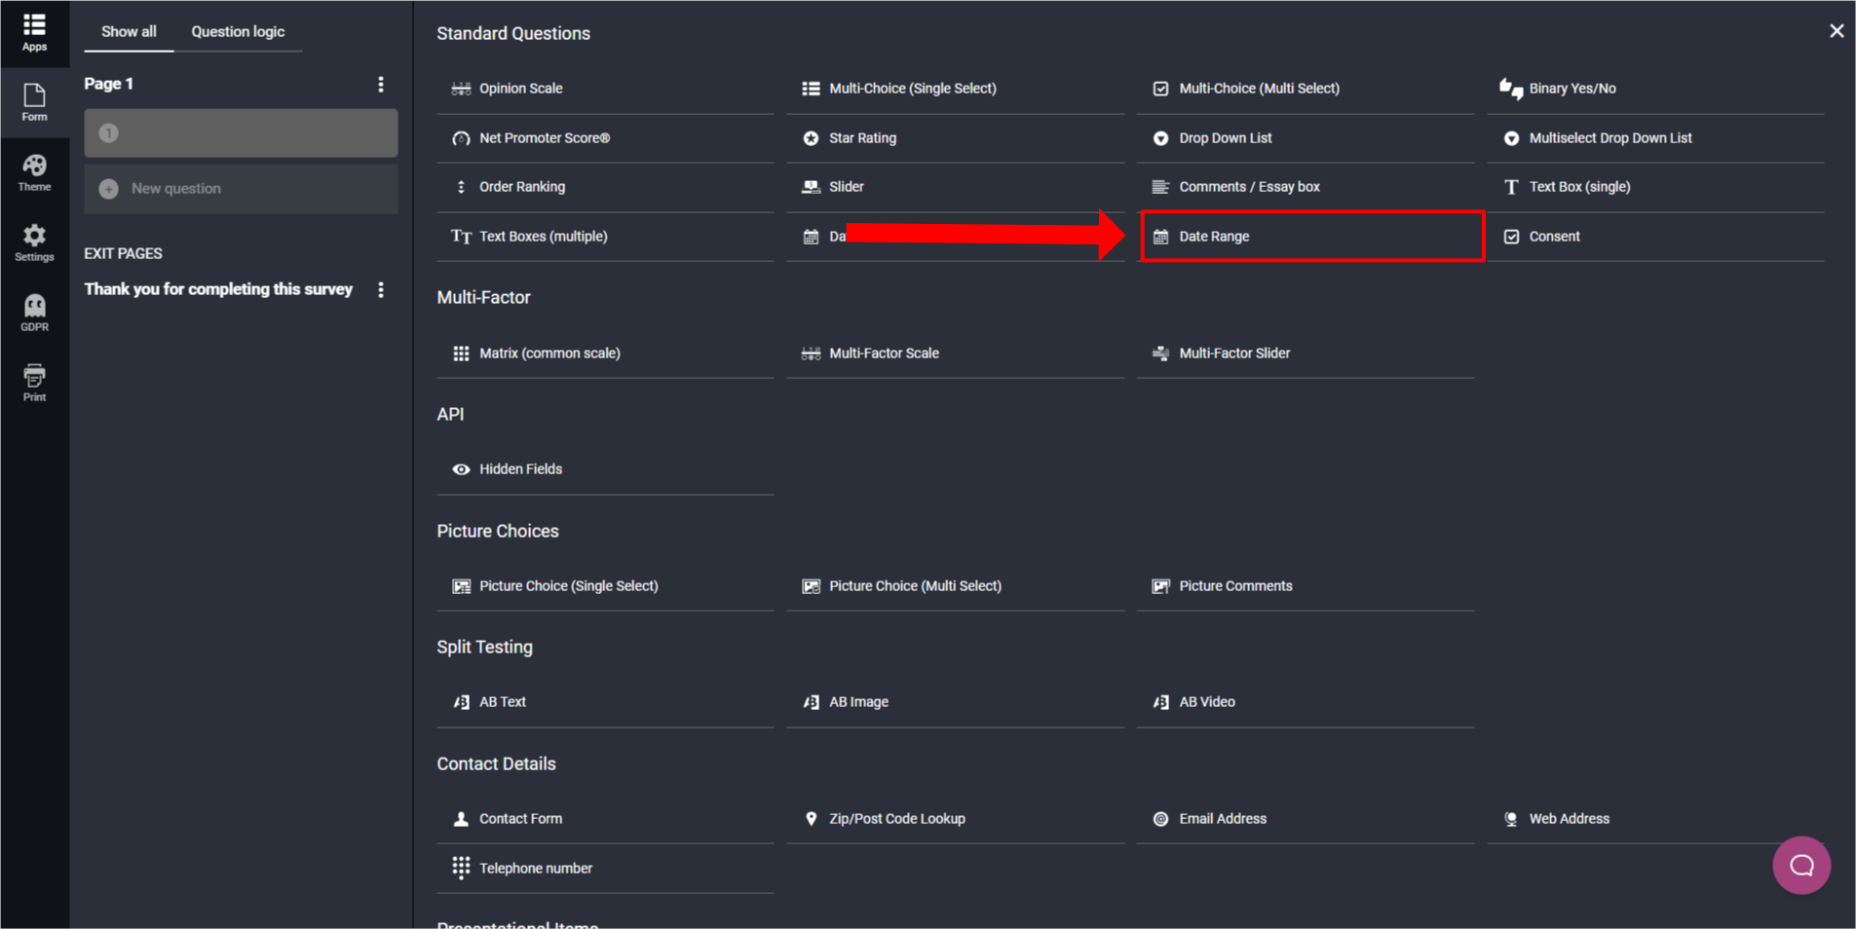This screenshot has height=929, width=1856.
Task: Click the Form page icon
Action: click(34, 102)
